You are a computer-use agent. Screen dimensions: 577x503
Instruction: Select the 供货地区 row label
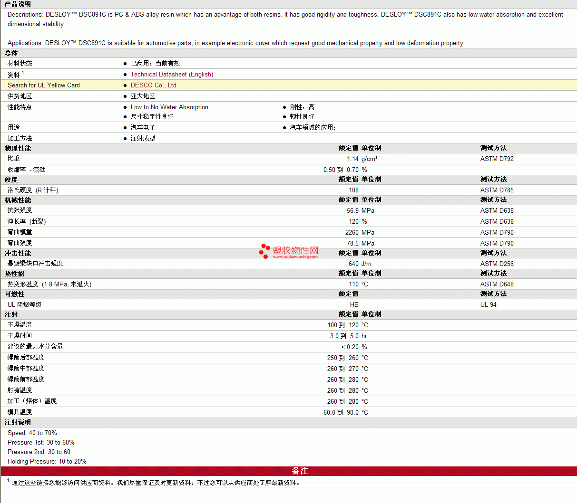click(x=20, y=96)
